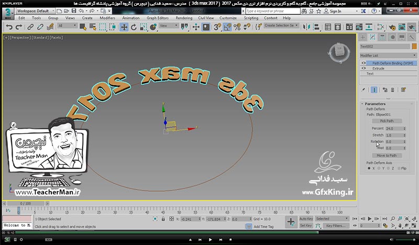Toggle Set Key mode
This screenshot has width=419, height=245.
pyautogui.click(x=306, y=226)
